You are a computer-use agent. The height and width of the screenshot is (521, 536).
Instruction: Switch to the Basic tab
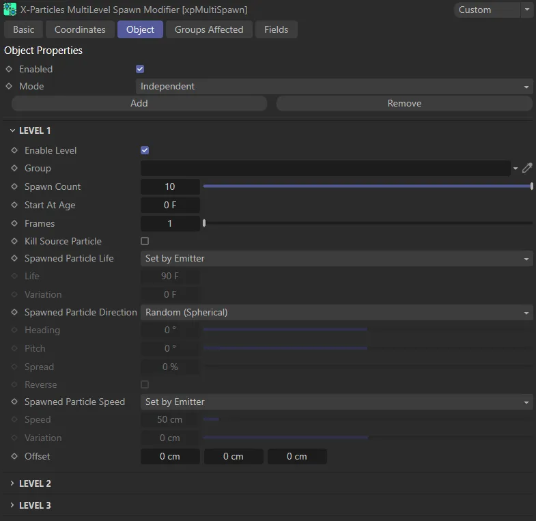pos(24,29)
